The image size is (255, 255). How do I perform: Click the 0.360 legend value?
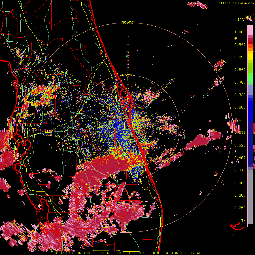[x=240, y=183]
